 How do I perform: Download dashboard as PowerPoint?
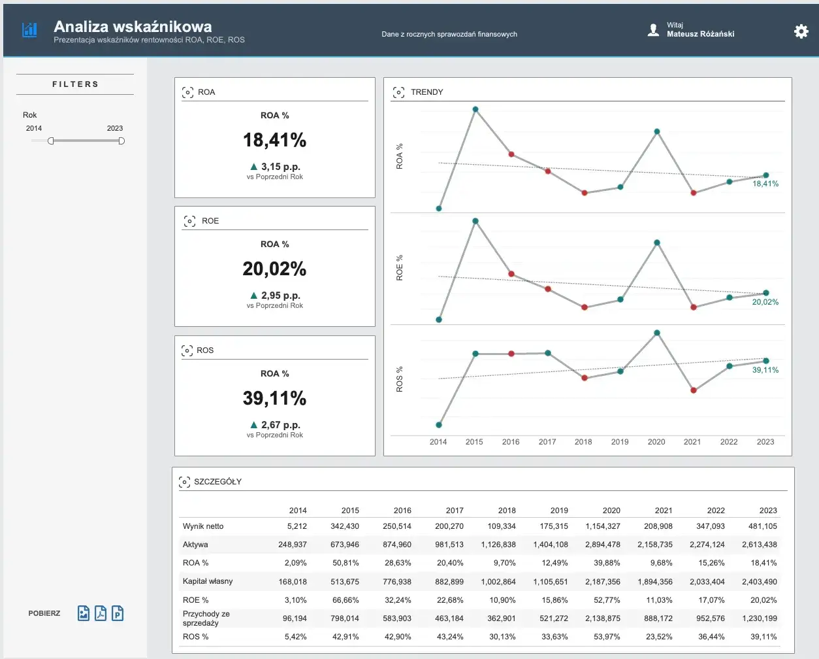click(x=118, y=613)
